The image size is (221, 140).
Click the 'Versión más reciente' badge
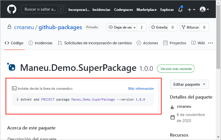pyautogui.click(x=176, y=69)
